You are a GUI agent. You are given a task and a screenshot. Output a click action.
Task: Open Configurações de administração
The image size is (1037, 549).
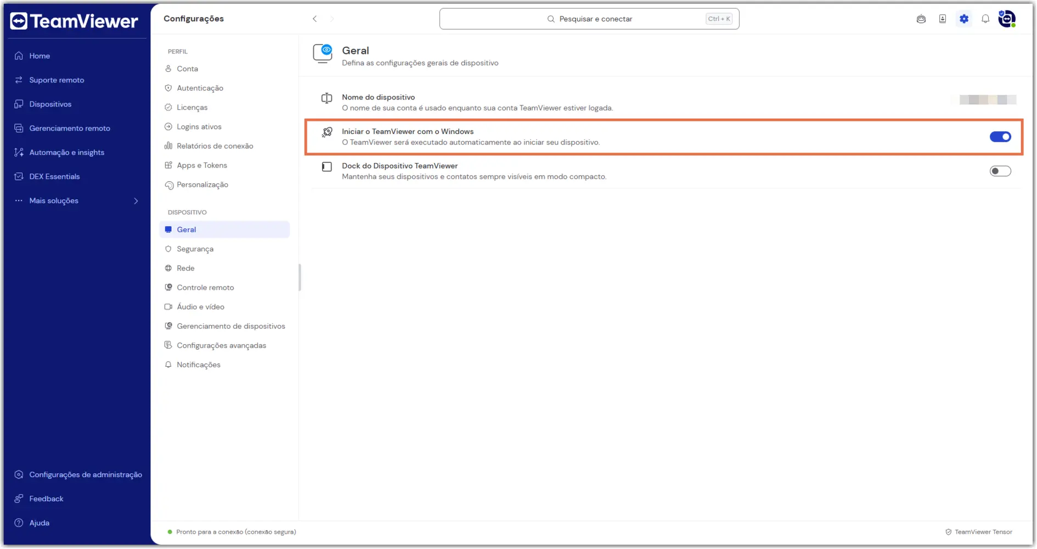click(x=86, y=475)
